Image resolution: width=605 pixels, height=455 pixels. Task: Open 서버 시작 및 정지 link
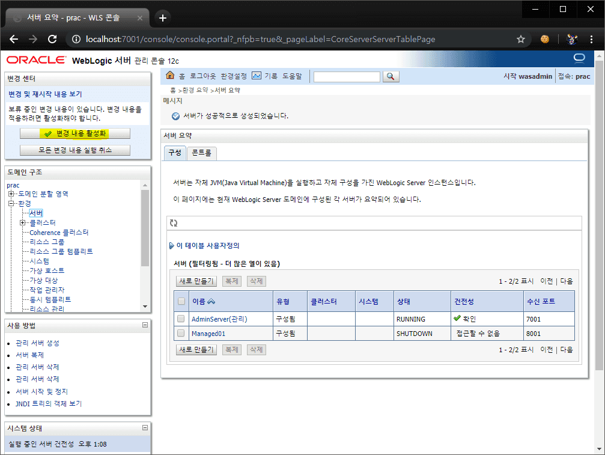click(x=41, y=391)
